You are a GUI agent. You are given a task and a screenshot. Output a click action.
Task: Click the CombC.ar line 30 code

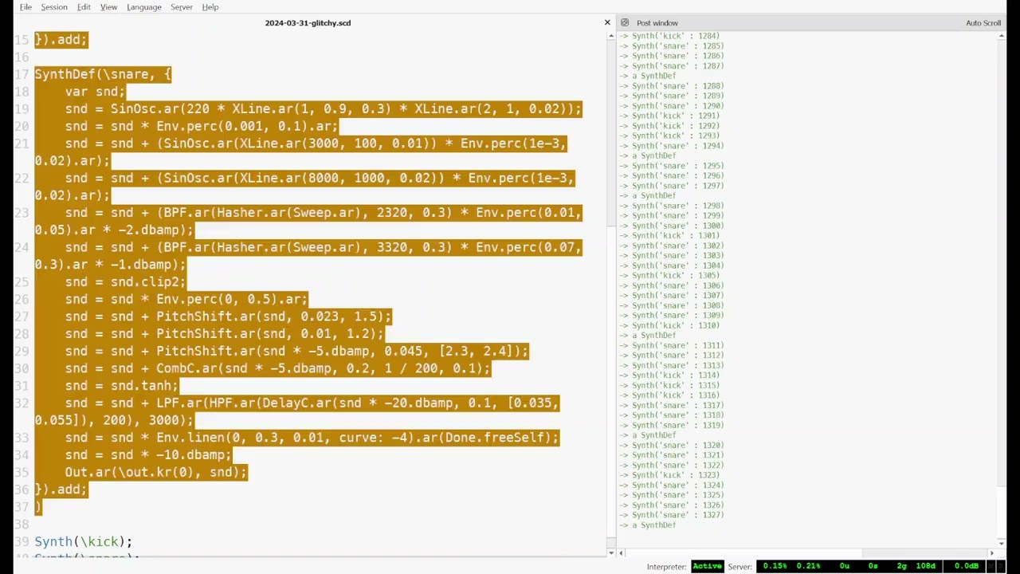[x=278, y=368]
